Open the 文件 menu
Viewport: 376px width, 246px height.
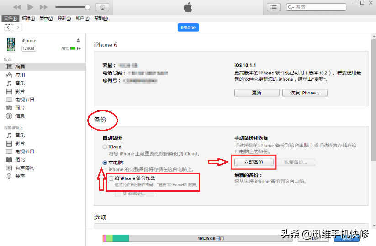11,18
